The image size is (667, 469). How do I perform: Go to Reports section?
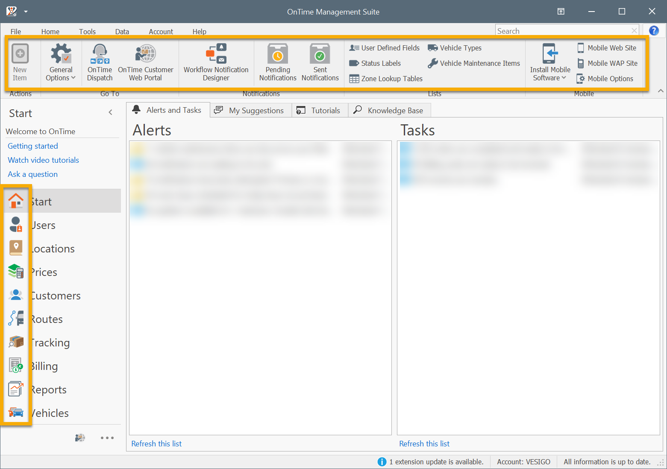pos(63,389)
